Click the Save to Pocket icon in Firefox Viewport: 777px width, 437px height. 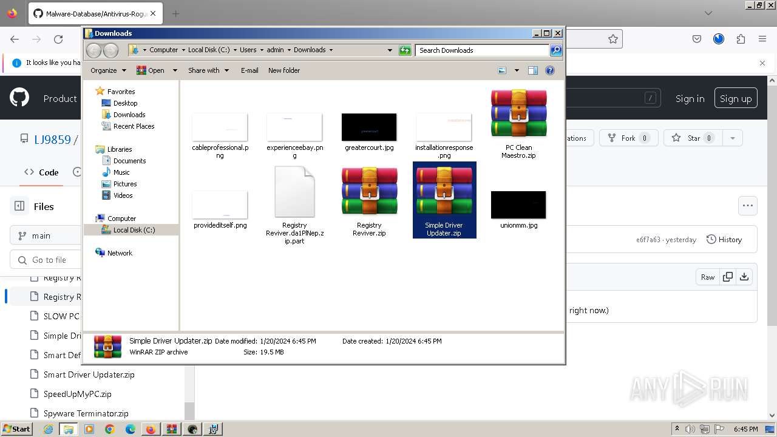[697, 39]
